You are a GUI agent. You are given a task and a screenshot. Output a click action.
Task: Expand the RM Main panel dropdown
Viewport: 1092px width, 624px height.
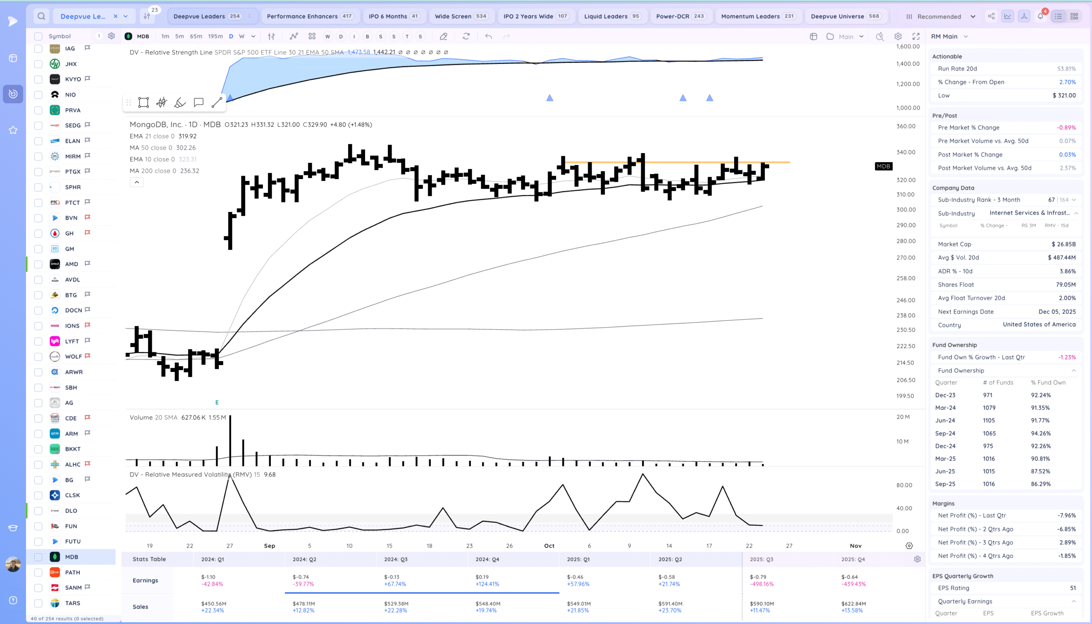(966, 36)
